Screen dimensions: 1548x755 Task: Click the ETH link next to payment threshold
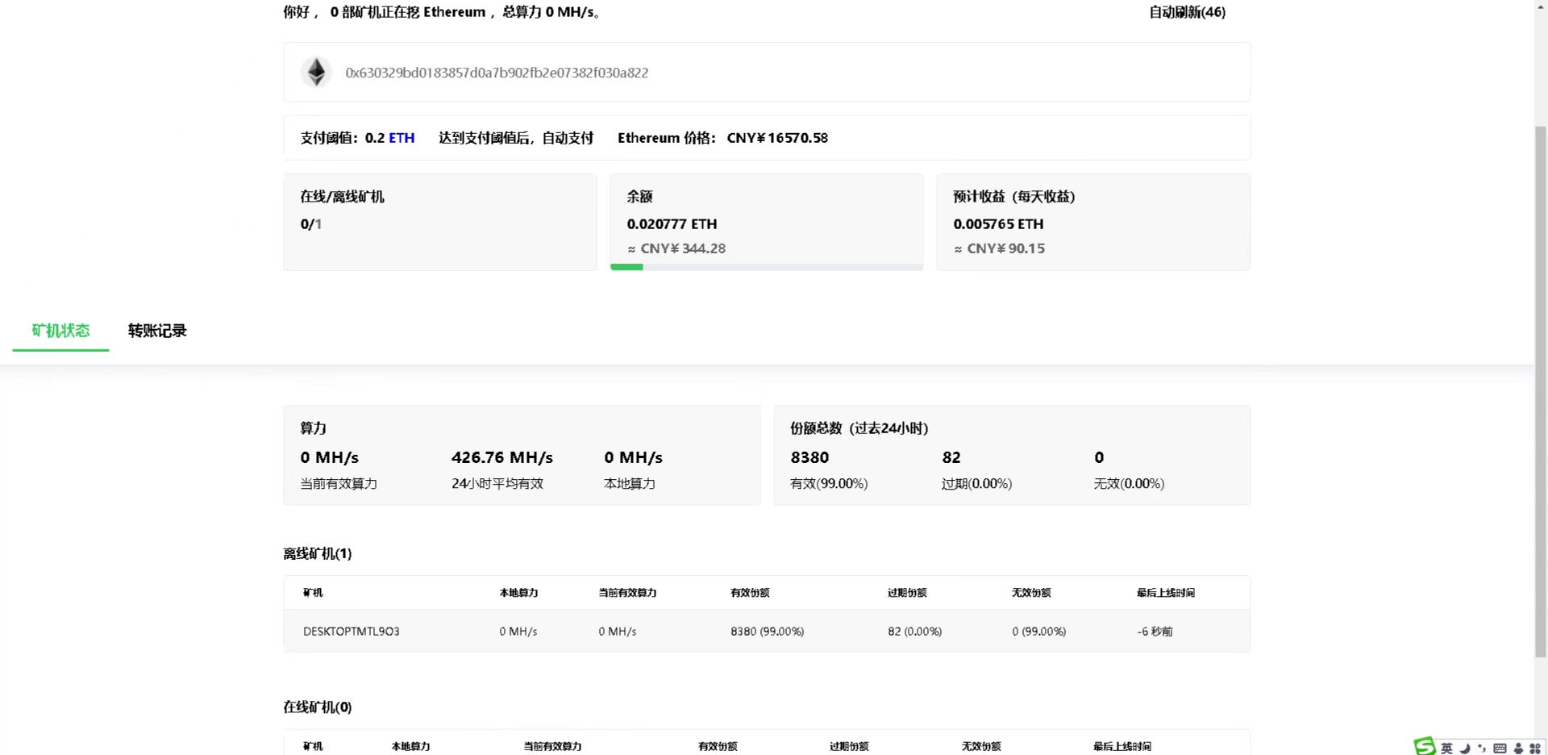point(402,138)
